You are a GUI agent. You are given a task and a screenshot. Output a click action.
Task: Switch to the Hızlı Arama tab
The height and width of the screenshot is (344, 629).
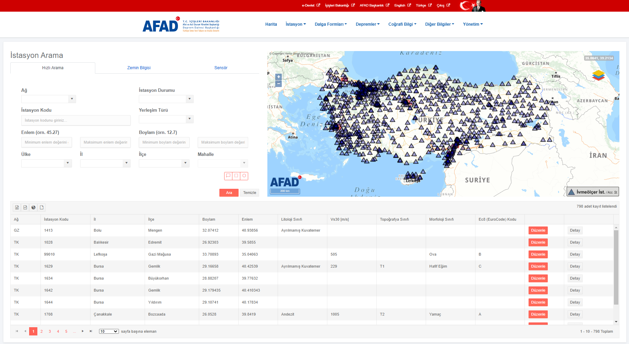[x=53, y=68]
